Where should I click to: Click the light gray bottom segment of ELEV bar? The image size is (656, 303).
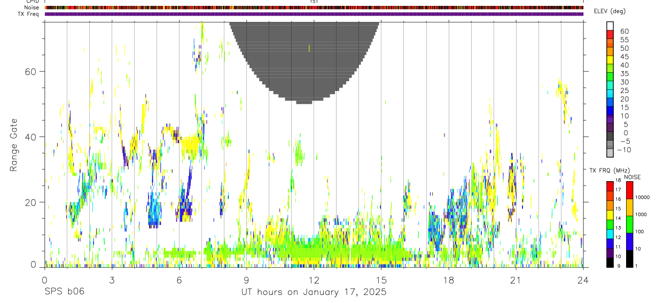610,152
